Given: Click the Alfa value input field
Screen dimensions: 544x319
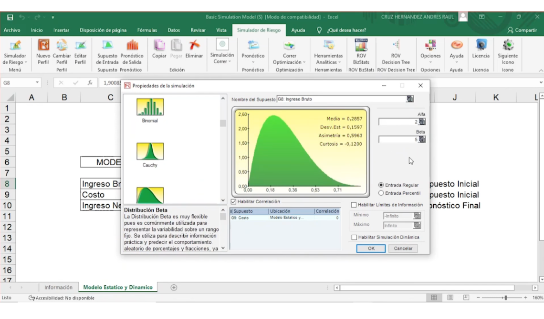Looking at the screenshot, I should 398,122.
